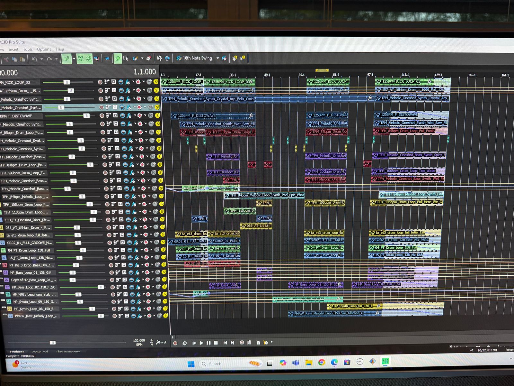The height and width of the screenshot is (386, 514).
Task: Select the Erase tool in toolbar
Action: [x=148, y=59]
